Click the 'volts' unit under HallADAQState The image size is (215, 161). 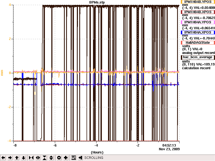(x=186, y=46)
